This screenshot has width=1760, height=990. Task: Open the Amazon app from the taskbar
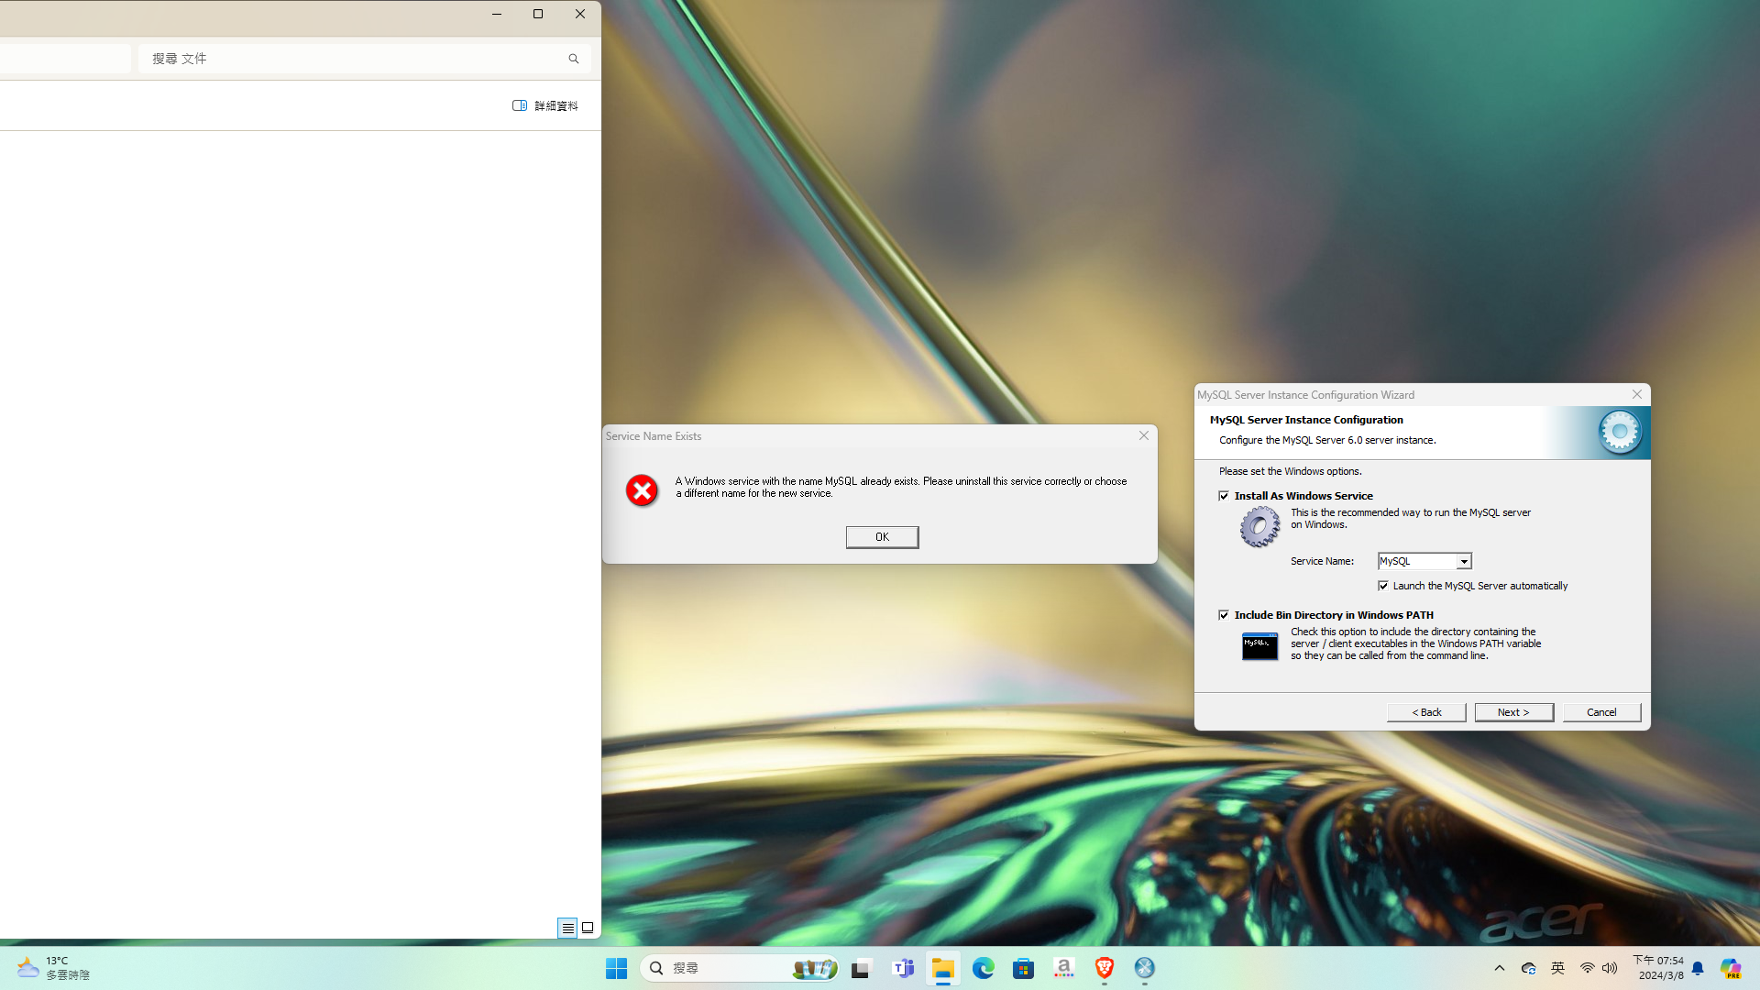pos(1064,968)
